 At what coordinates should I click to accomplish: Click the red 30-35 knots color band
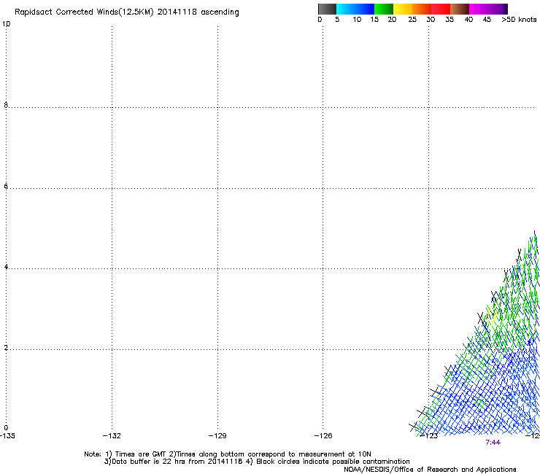(x=441, y=9)
